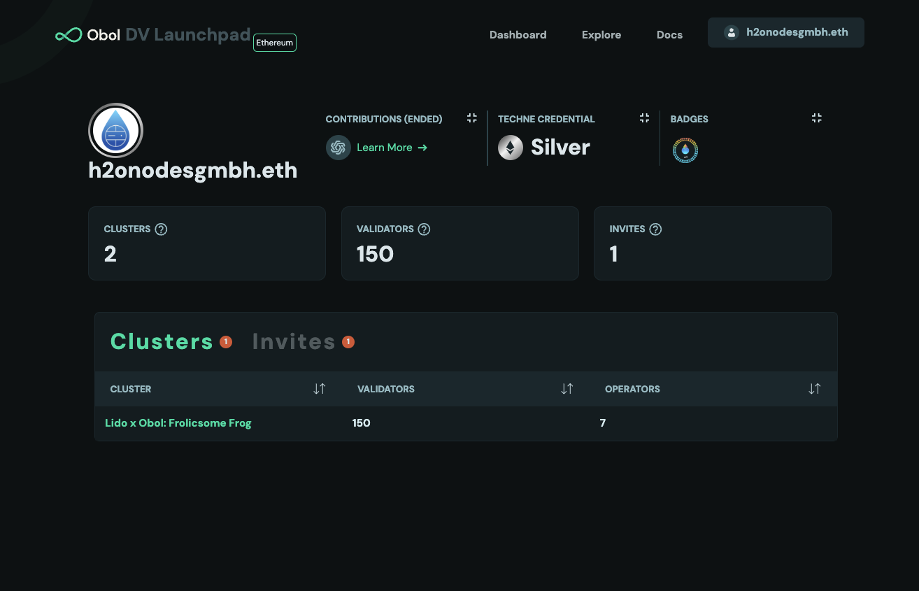Sort table by Cluster column arrows
The width and height of the screenshot is (919, 591).
click(320, 389)
